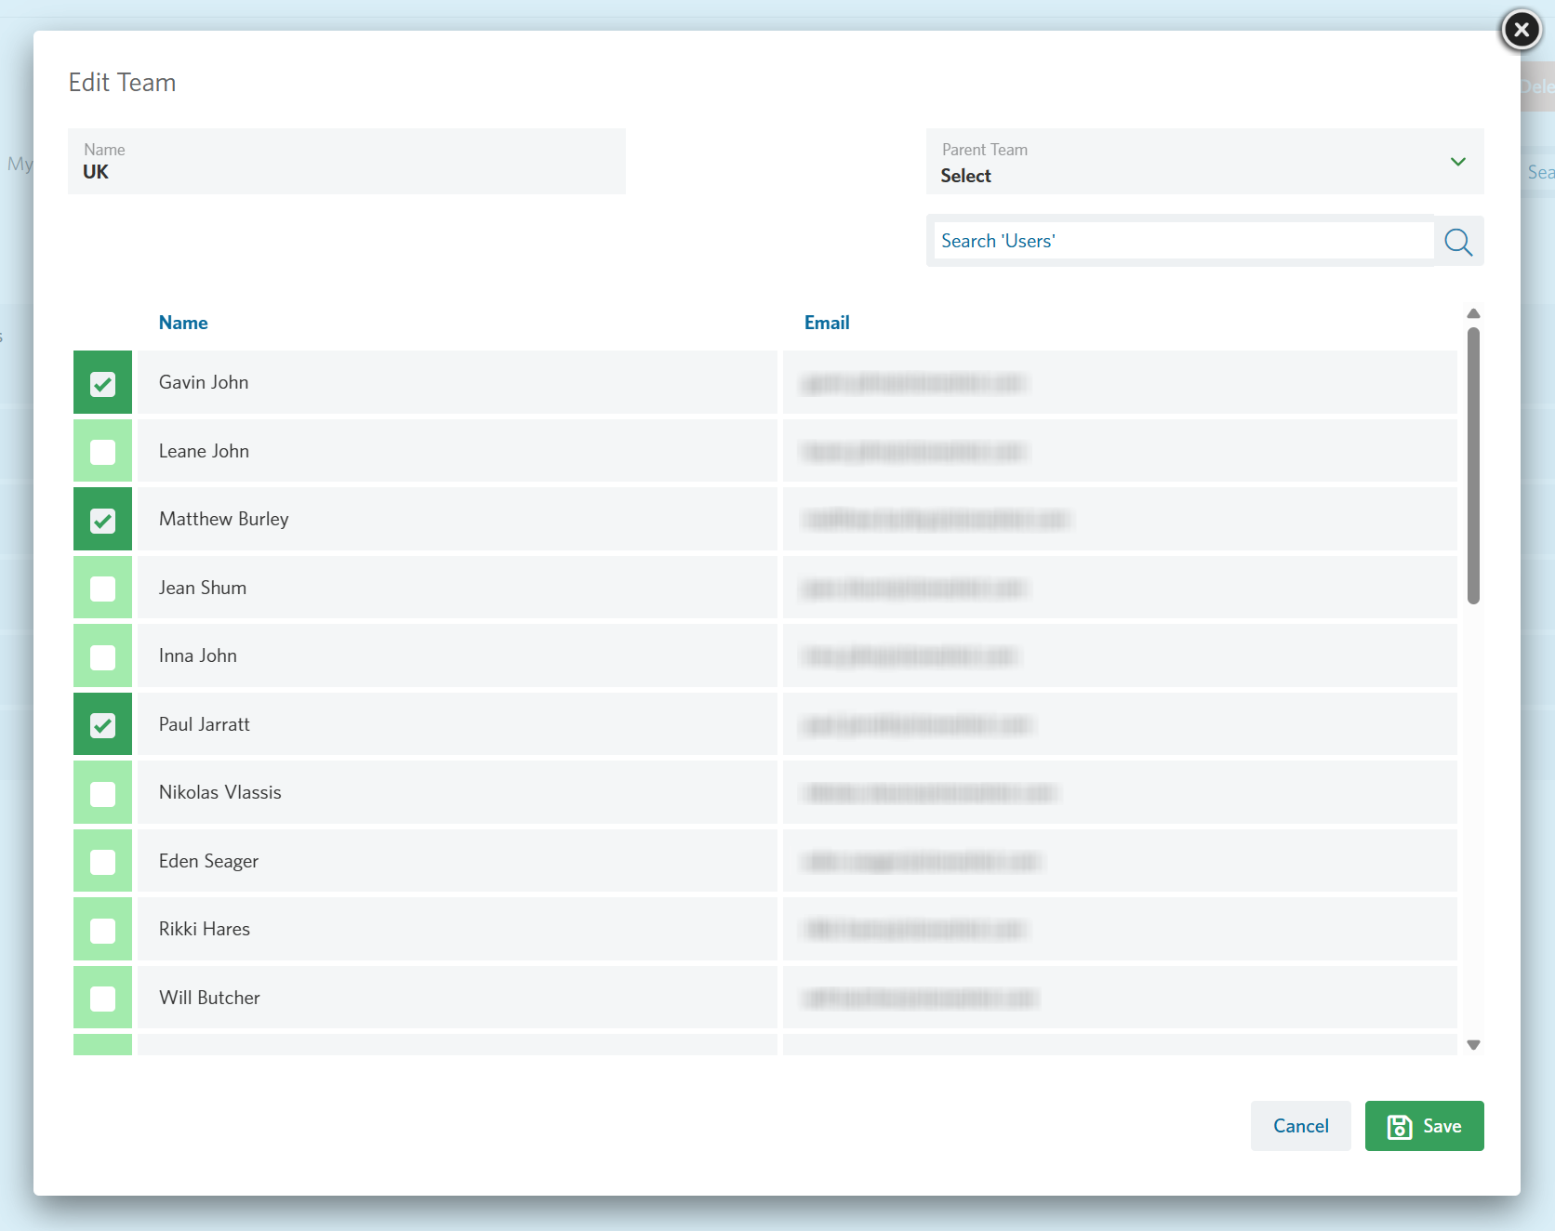Select the name Nikolas Vlassis
The height and width of the screenshot is (1231, 1555).
click(220, 792)
